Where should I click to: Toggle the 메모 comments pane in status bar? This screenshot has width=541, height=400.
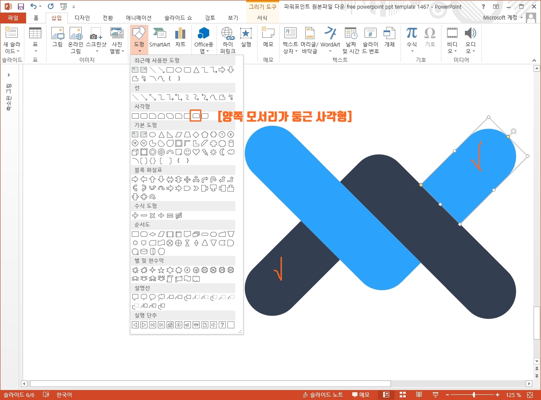[x=361, y=395]
